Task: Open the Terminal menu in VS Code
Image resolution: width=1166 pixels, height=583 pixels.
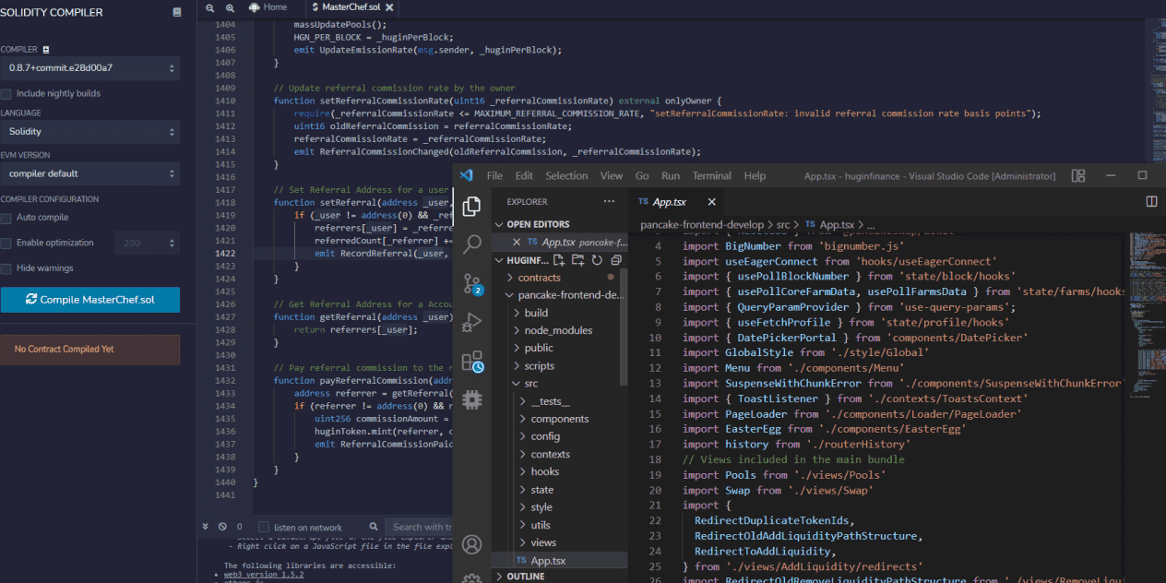Action: [x=711, y=175]
